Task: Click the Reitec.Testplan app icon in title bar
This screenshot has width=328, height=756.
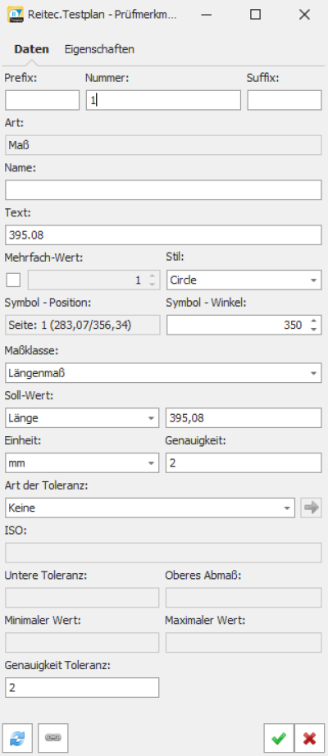Action: point(16,15)
